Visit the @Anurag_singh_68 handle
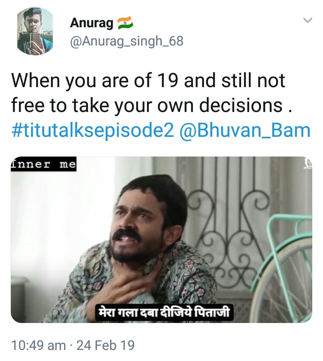 (x=127, y=41)
